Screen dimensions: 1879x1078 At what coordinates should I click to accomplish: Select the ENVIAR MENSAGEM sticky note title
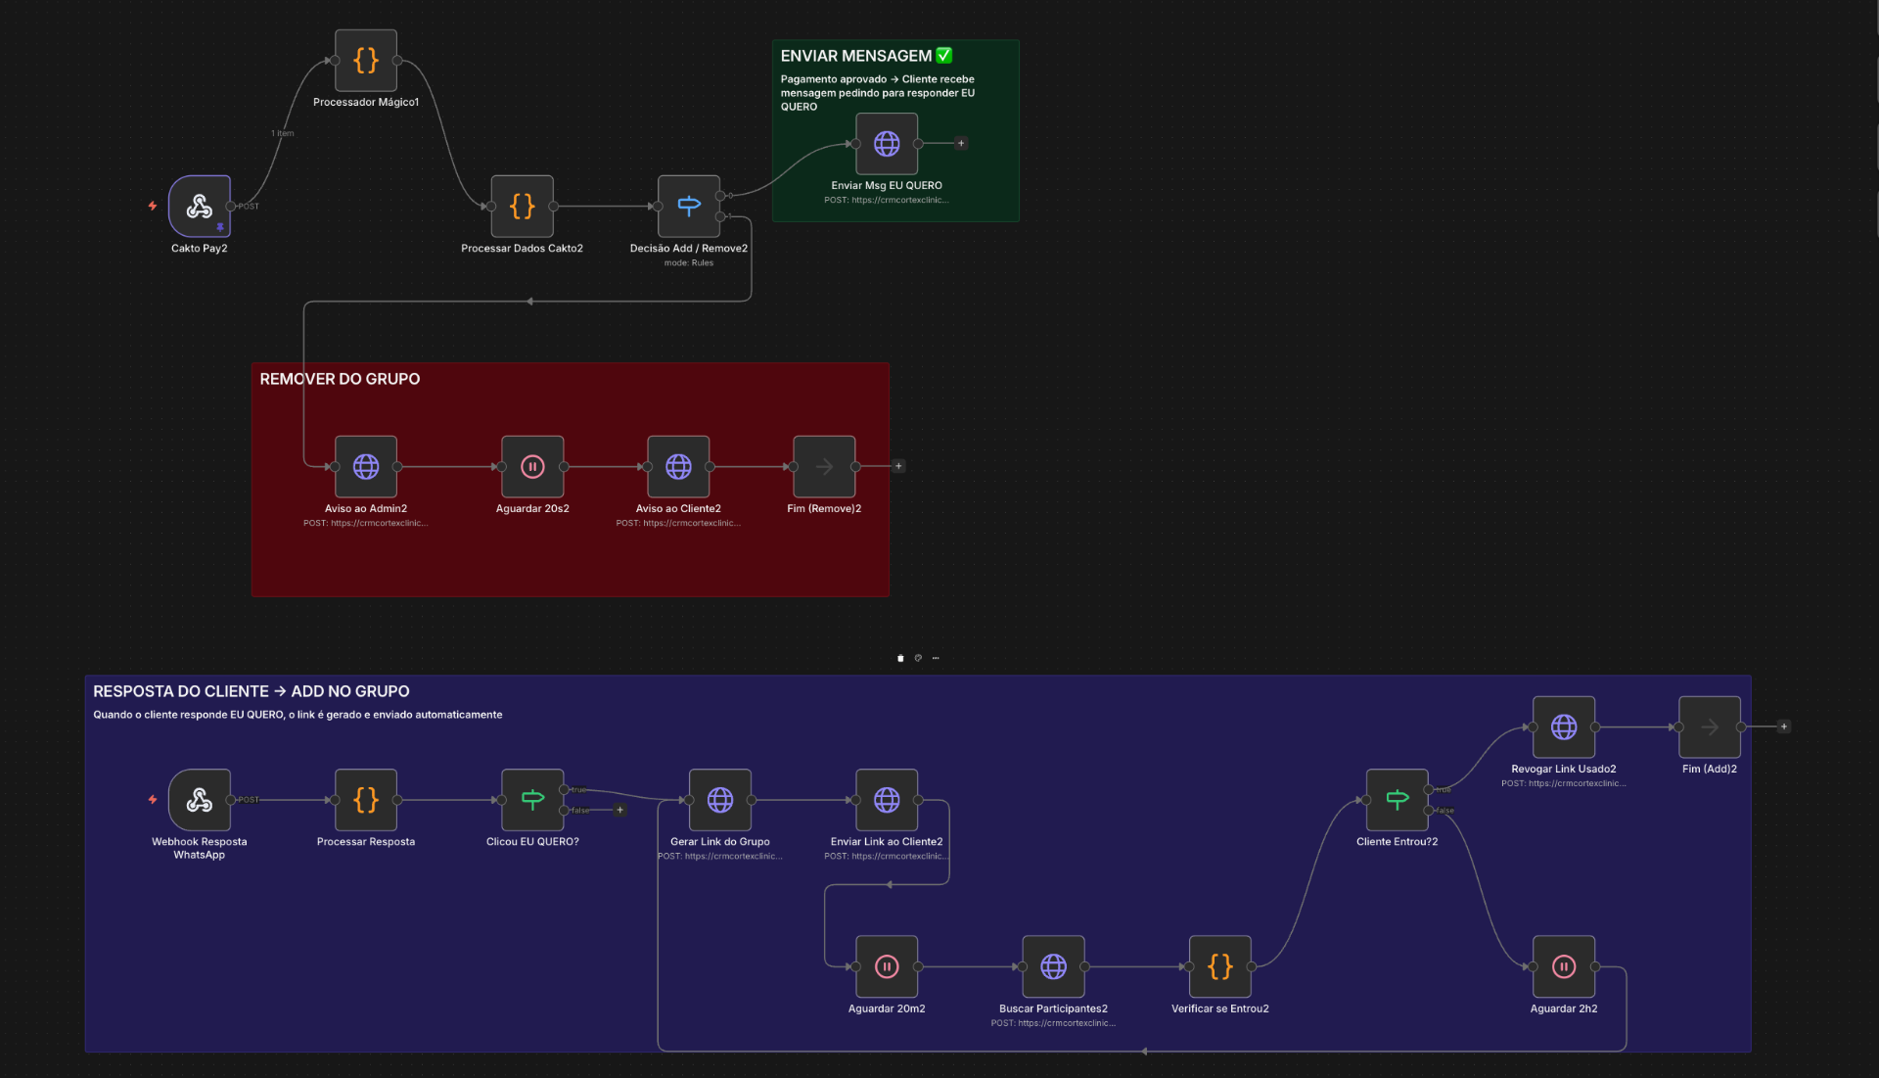click(866, 56)
